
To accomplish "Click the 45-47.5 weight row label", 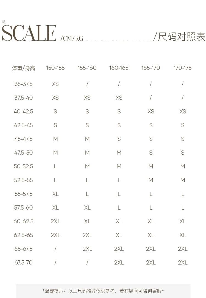I will click(x=24, y=139).
